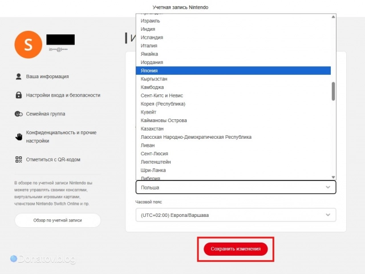Image resolution: width=365 pixels, height=274 pixels.
Task: Select Исландия in the country list
Action: pyautogui.click(x=233, y=37)
